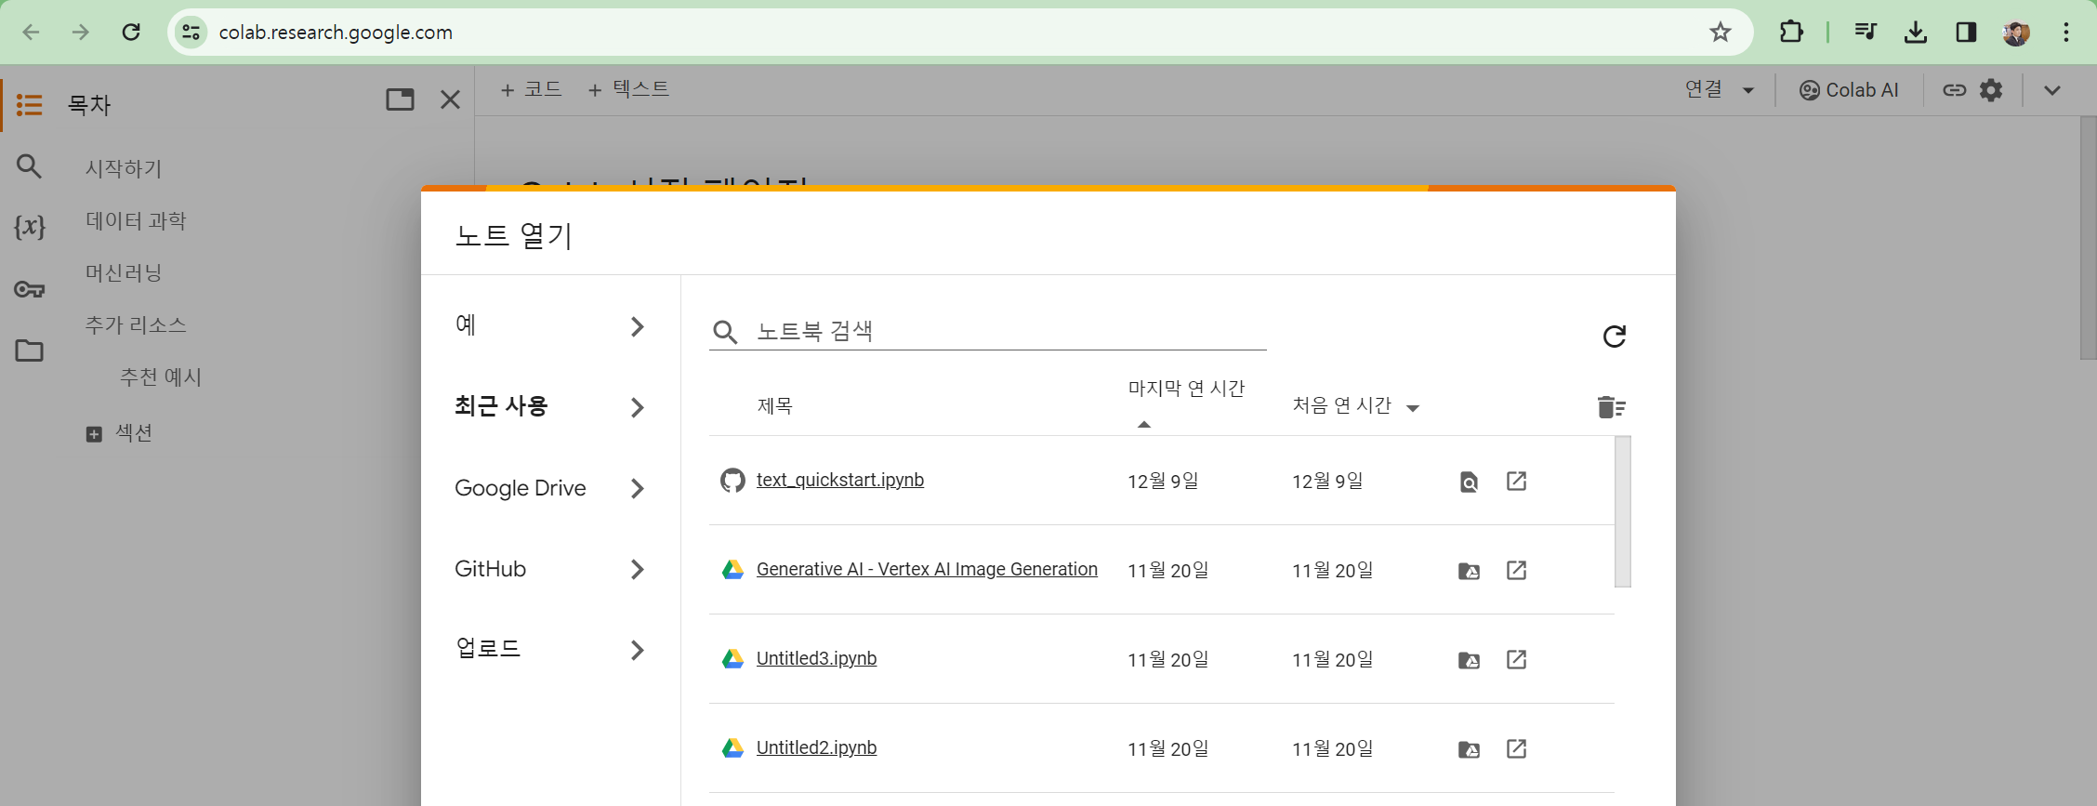Pop out the 목차 panel into a new tab
The image size is (2097, 806).
click(400, 99)
